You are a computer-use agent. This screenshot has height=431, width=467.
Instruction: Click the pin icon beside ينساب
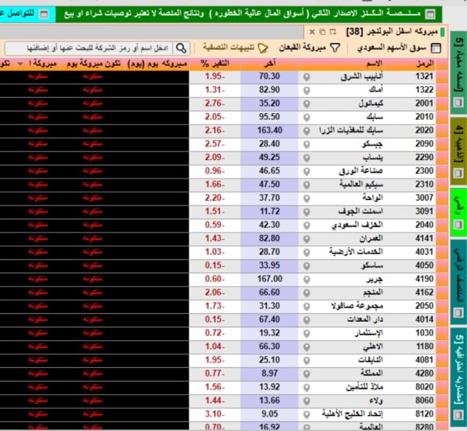(307, 159)
